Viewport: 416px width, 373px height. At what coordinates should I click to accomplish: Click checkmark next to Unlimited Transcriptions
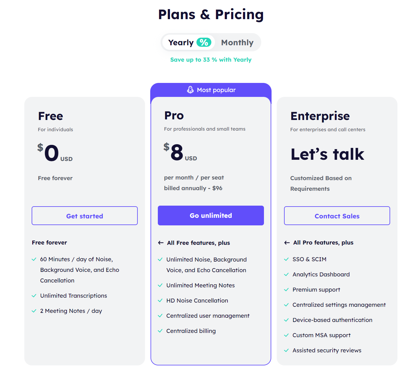coord(34,296)
